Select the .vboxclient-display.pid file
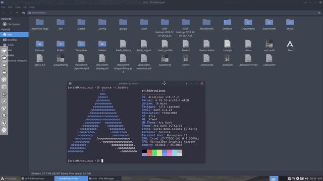 102,62
